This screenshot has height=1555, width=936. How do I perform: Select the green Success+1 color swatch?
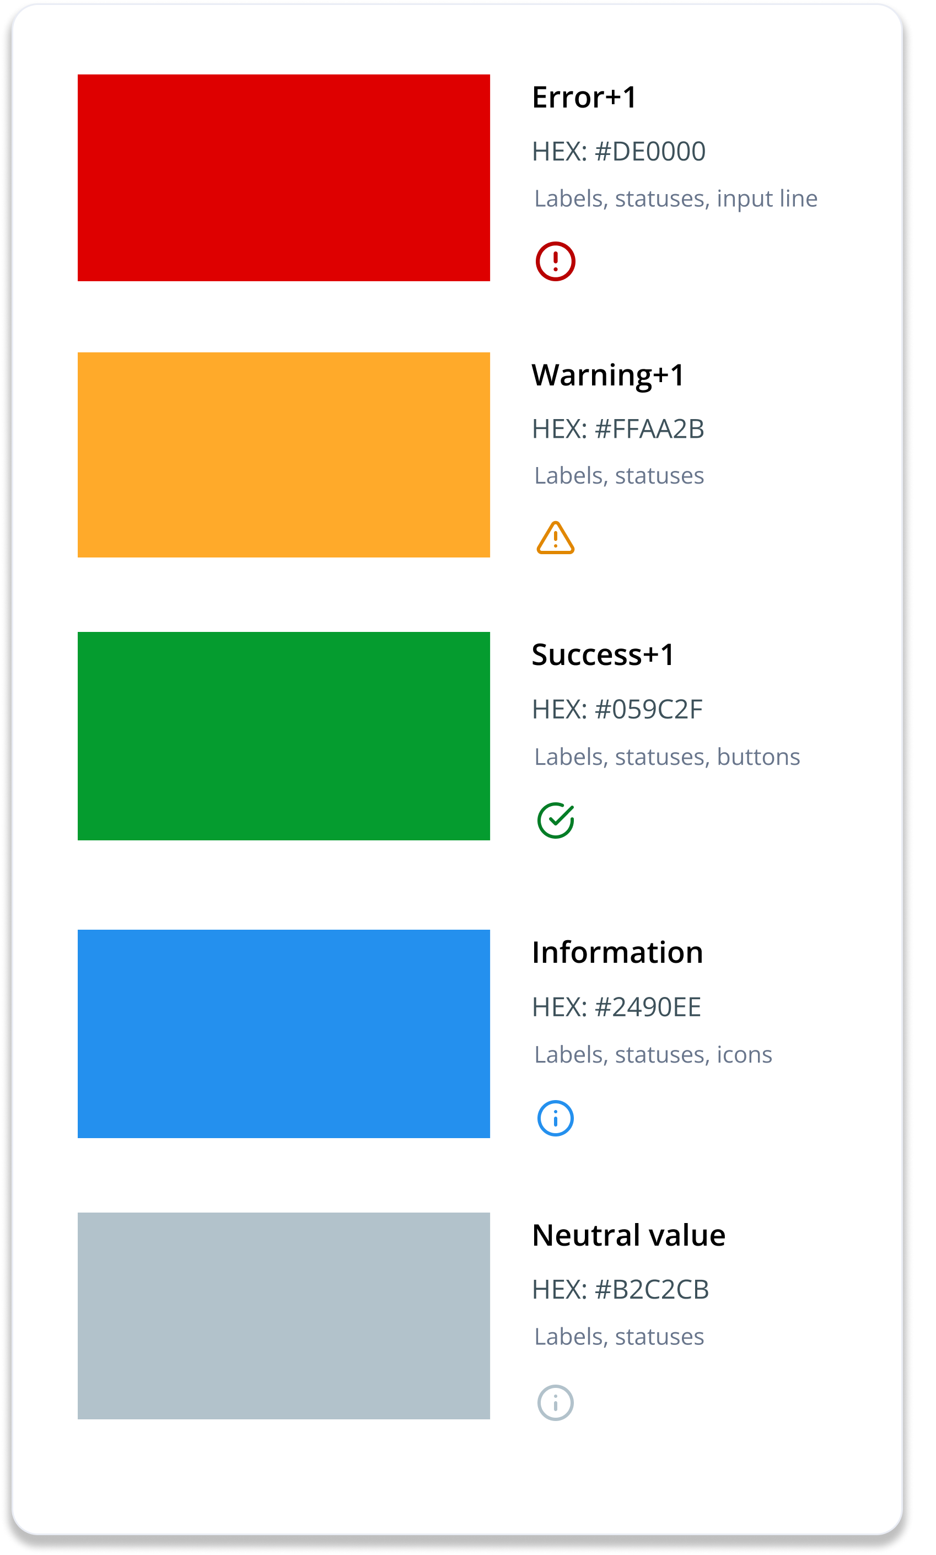(284, 736)
